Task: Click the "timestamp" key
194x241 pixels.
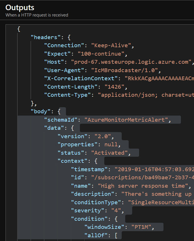Action: [89, 169]
